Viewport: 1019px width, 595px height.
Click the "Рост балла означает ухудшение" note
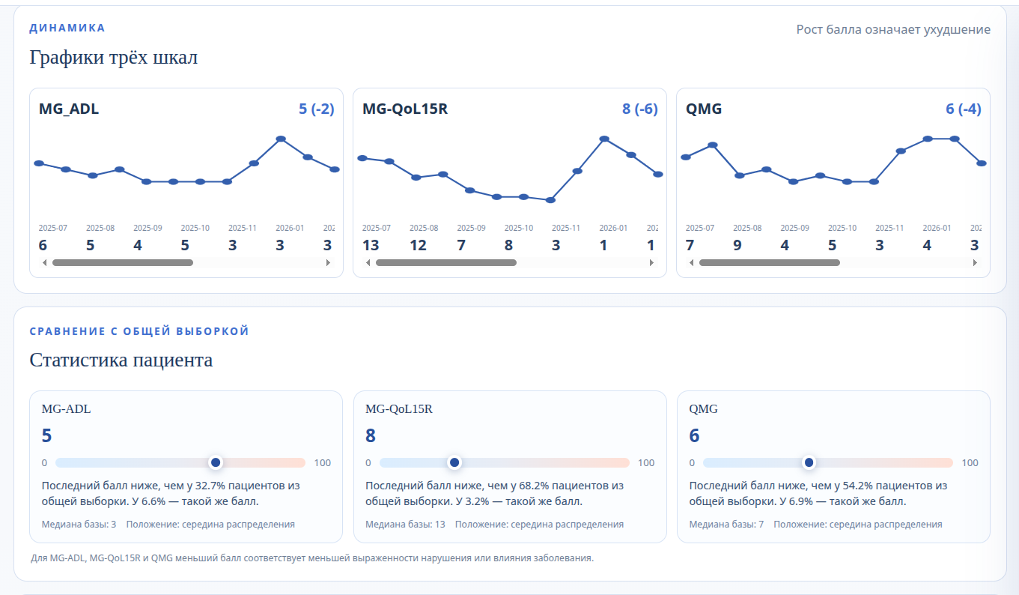[x=893, y=30]
